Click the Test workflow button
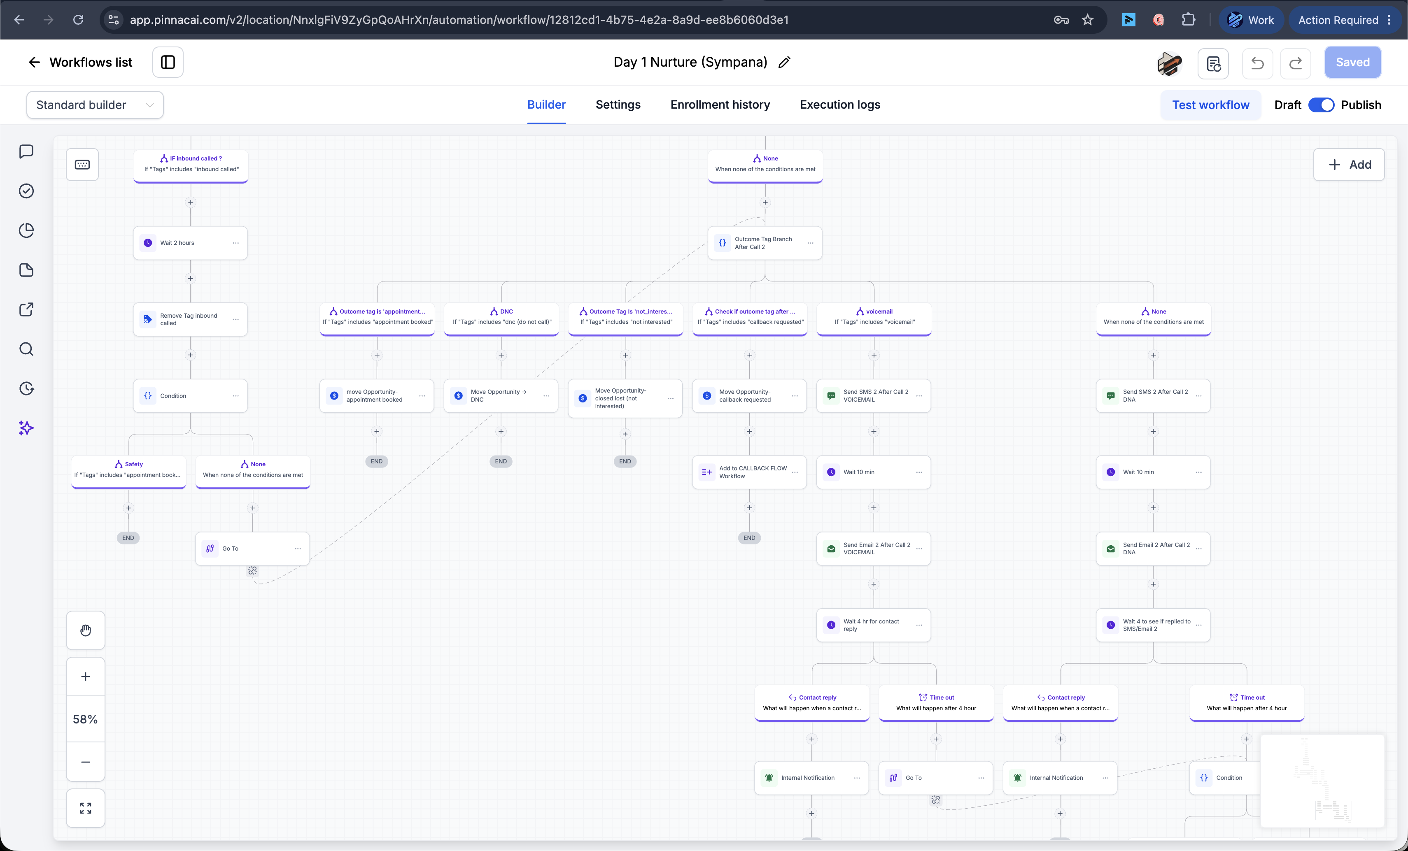This screenshot has width=1408, height=851. point(1210,105)
